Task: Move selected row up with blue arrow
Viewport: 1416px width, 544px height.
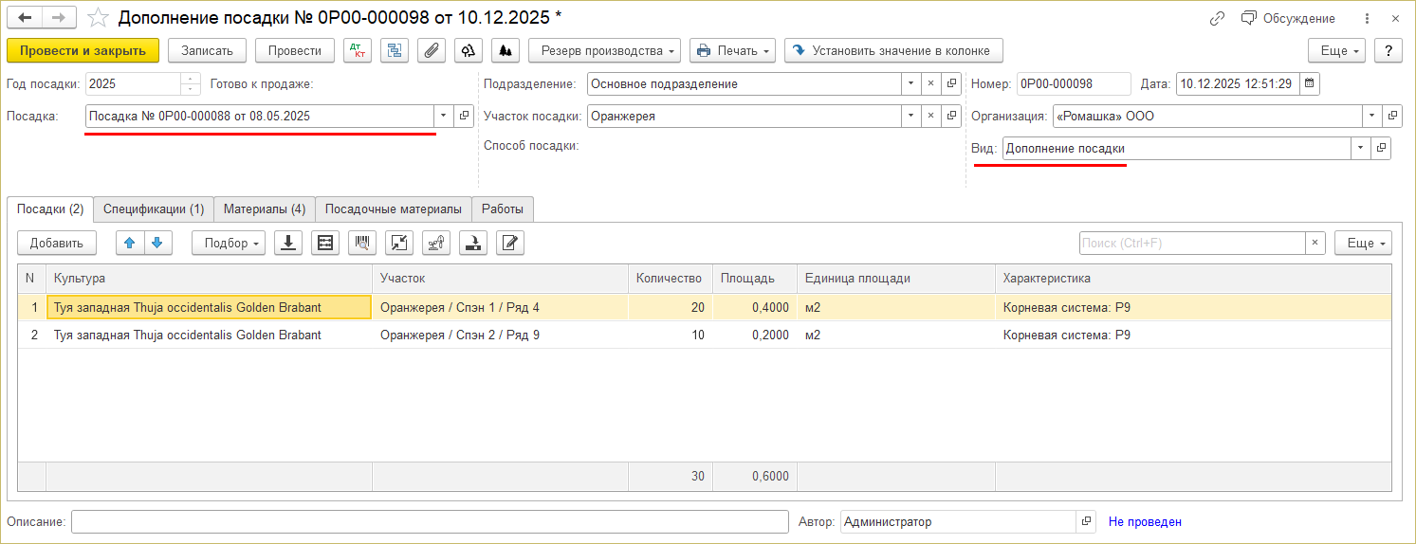Action: pyautogui.click(x=130, y=243)
